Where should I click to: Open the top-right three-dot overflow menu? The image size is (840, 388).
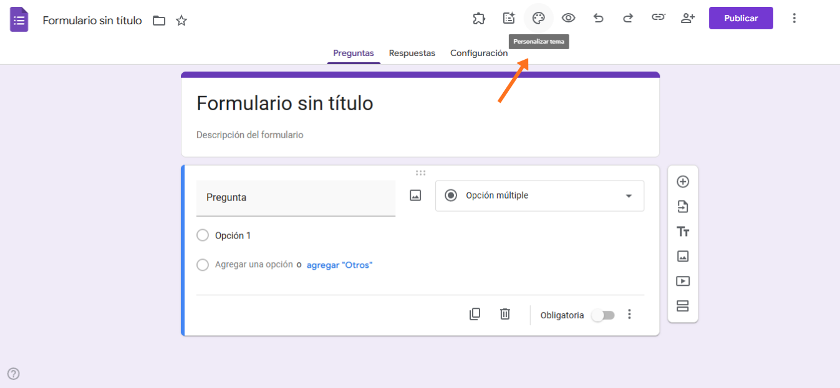(x=794, y=17)
